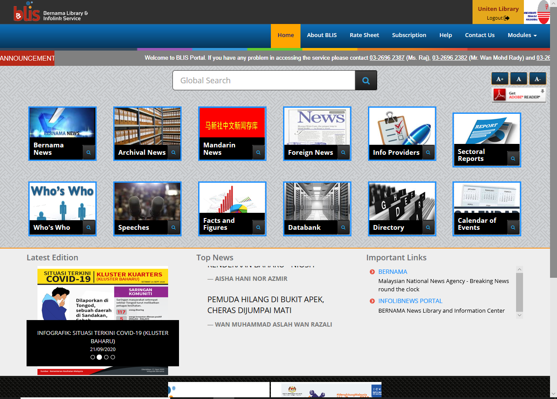Select first carousel slide dot
The width and height of the screenshot is (557, 399).
coord(93,357)
